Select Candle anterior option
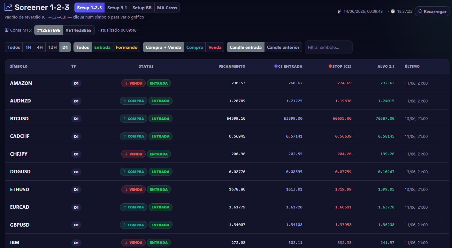 283,47
